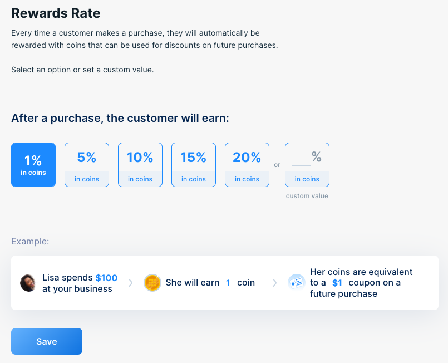Click Lisa's profile avatar in the example

(28, 282)
